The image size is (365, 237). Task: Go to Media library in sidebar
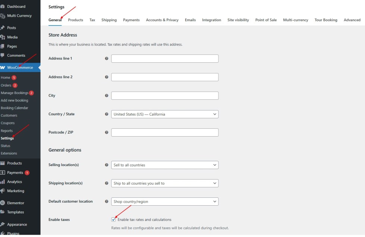(x=12, y=37)
